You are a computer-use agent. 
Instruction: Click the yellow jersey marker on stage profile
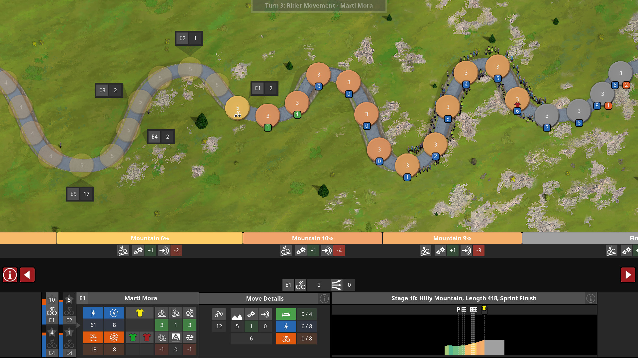pyautogui.click(x=484, y=309)
